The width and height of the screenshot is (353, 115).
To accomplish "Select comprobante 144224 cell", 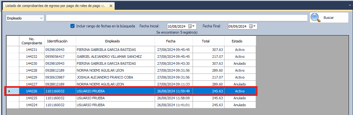I will point(32,105).
